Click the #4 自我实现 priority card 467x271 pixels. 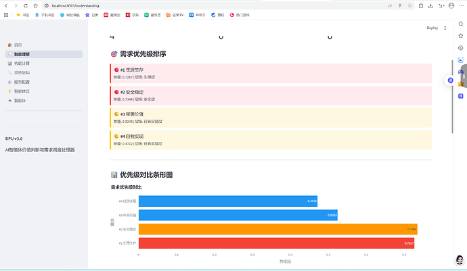pos(271,140)
